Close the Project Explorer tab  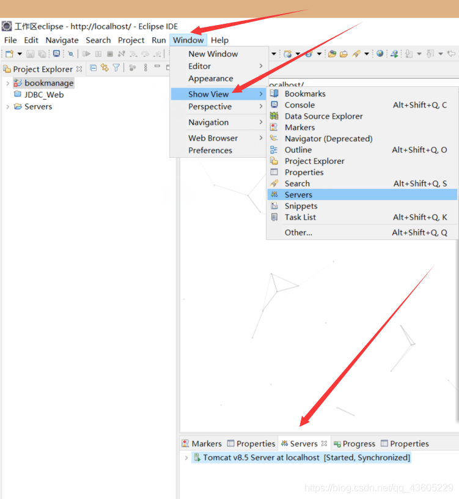coord(79,68)
